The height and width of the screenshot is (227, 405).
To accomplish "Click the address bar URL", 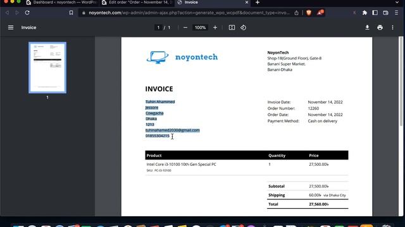I will (189, 13).
